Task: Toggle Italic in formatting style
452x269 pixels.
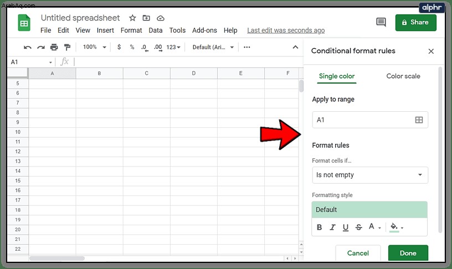Action: point(332,227)
